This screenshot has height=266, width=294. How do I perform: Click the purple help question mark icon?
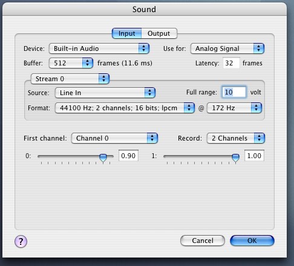(x=21, y=241)
